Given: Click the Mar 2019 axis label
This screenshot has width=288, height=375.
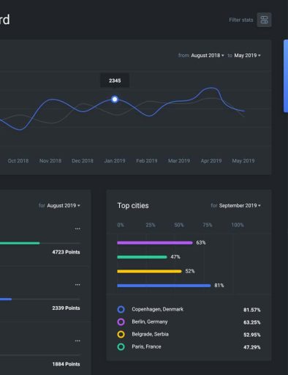Looking at the screenshot, I should click(179, 161).
